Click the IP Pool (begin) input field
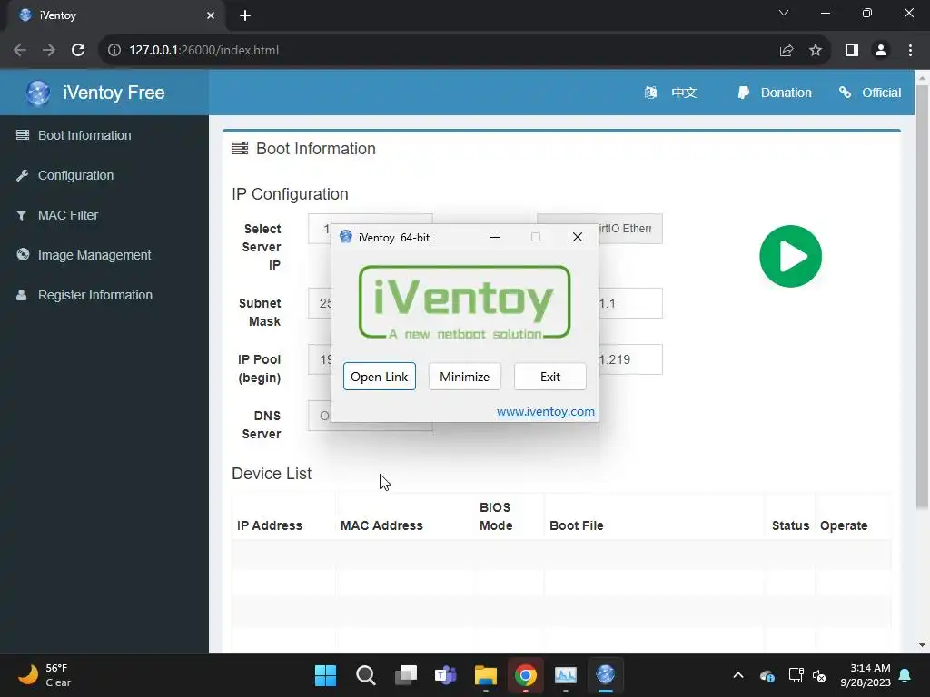This screenshot has width=930, height=697. tap(320, 359)
